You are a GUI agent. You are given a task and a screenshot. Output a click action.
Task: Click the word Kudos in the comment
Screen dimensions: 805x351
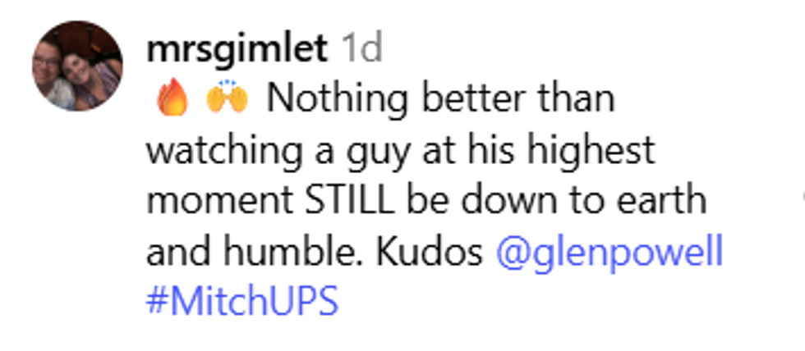point(430,253)
